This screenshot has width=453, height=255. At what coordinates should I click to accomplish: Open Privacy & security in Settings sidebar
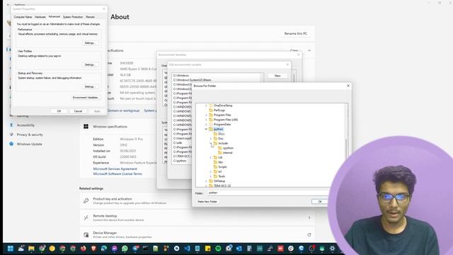point(30,135)
